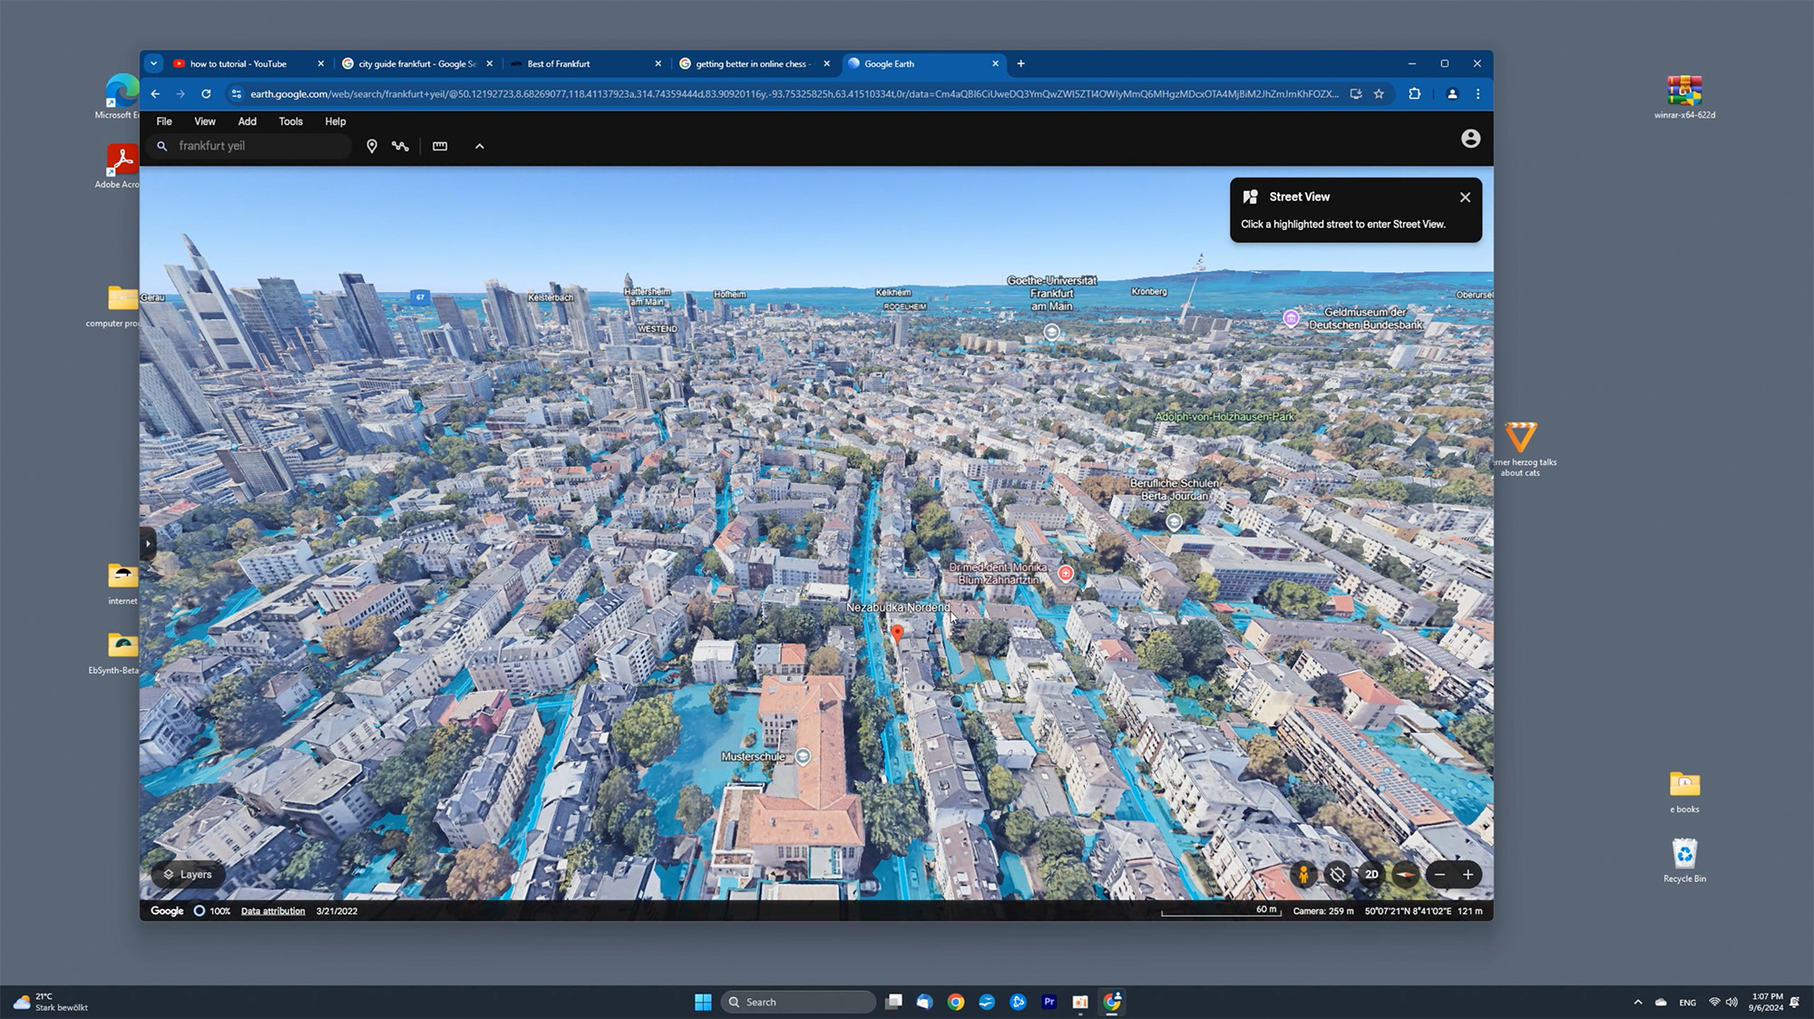The image size is (1814, 1019).
Task: Open a new browser tab
Action: (x=1020, y=63)
